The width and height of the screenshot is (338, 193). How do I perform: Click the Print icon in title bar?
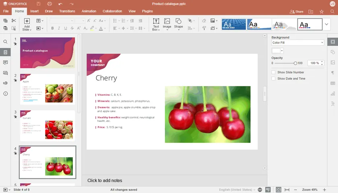coord(49,4)
